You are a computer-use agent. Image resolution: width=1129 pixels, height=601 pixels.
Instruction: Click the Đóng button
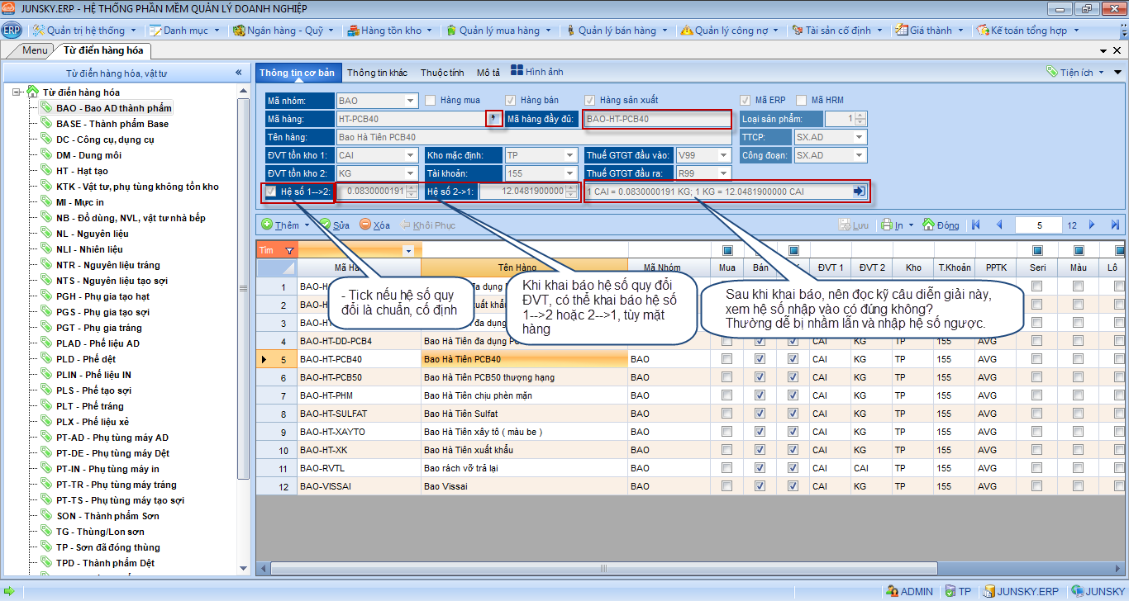941,225
